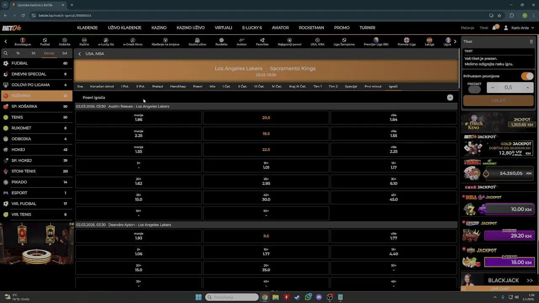Select the Igrači market tab
Screen dimensions: 539x303
coord(393,86)
